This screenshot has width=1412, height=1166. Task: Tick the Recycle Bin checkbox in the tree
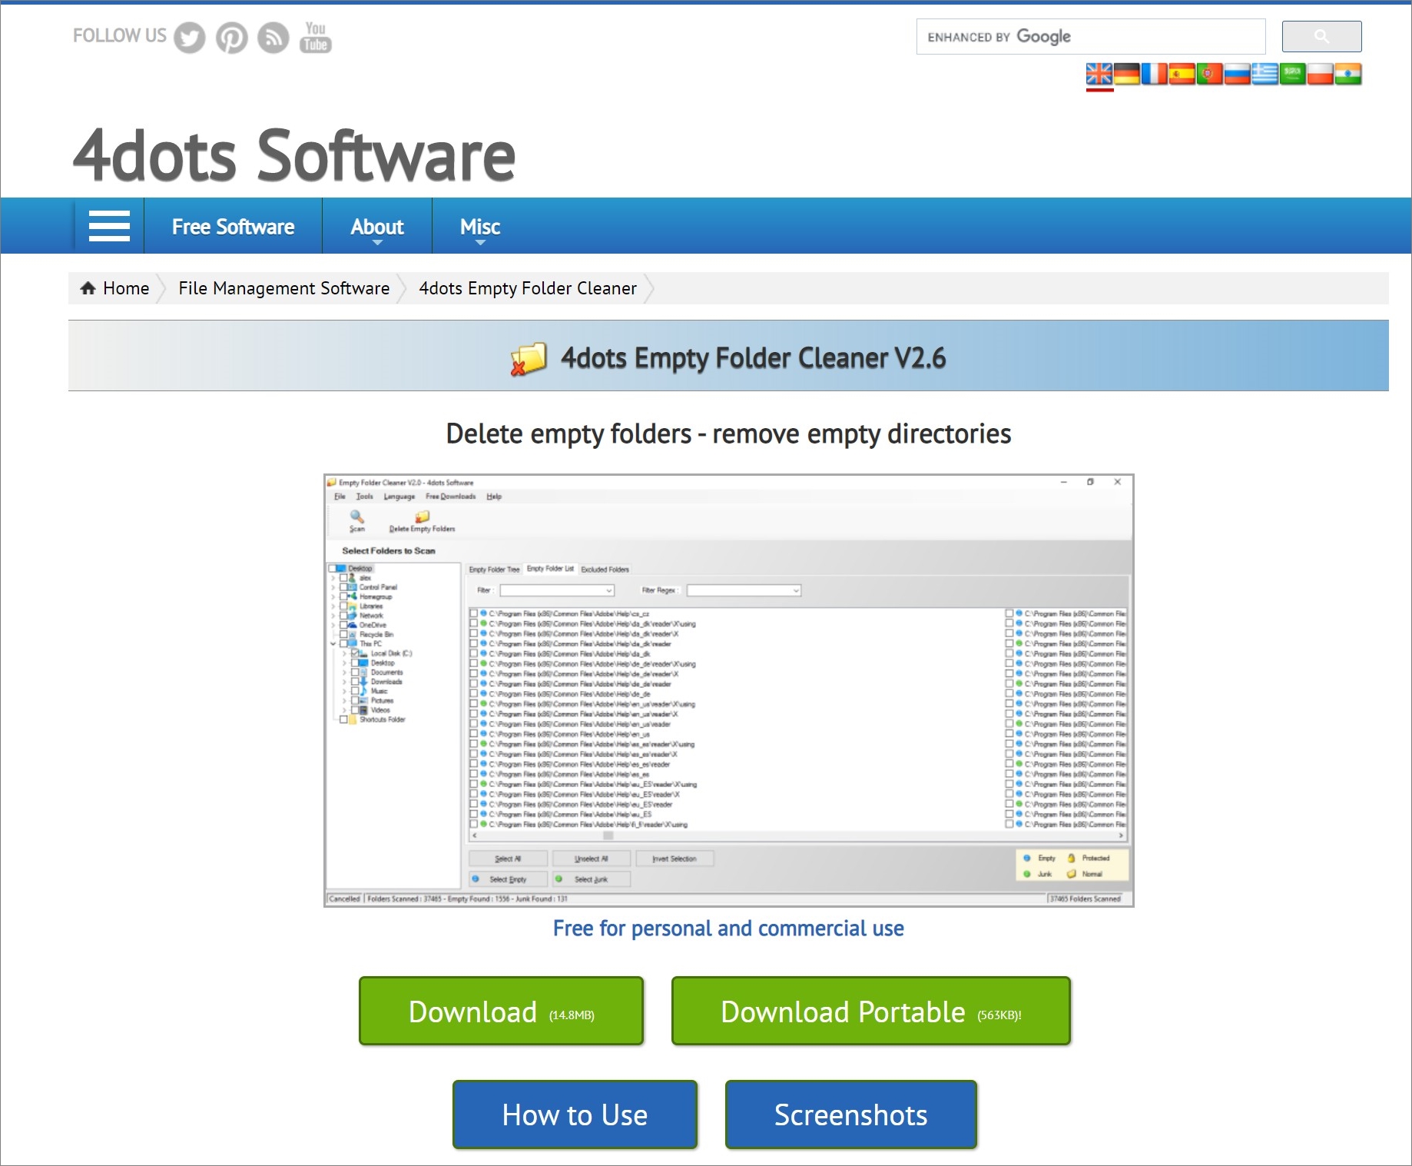tap(343, 635)
